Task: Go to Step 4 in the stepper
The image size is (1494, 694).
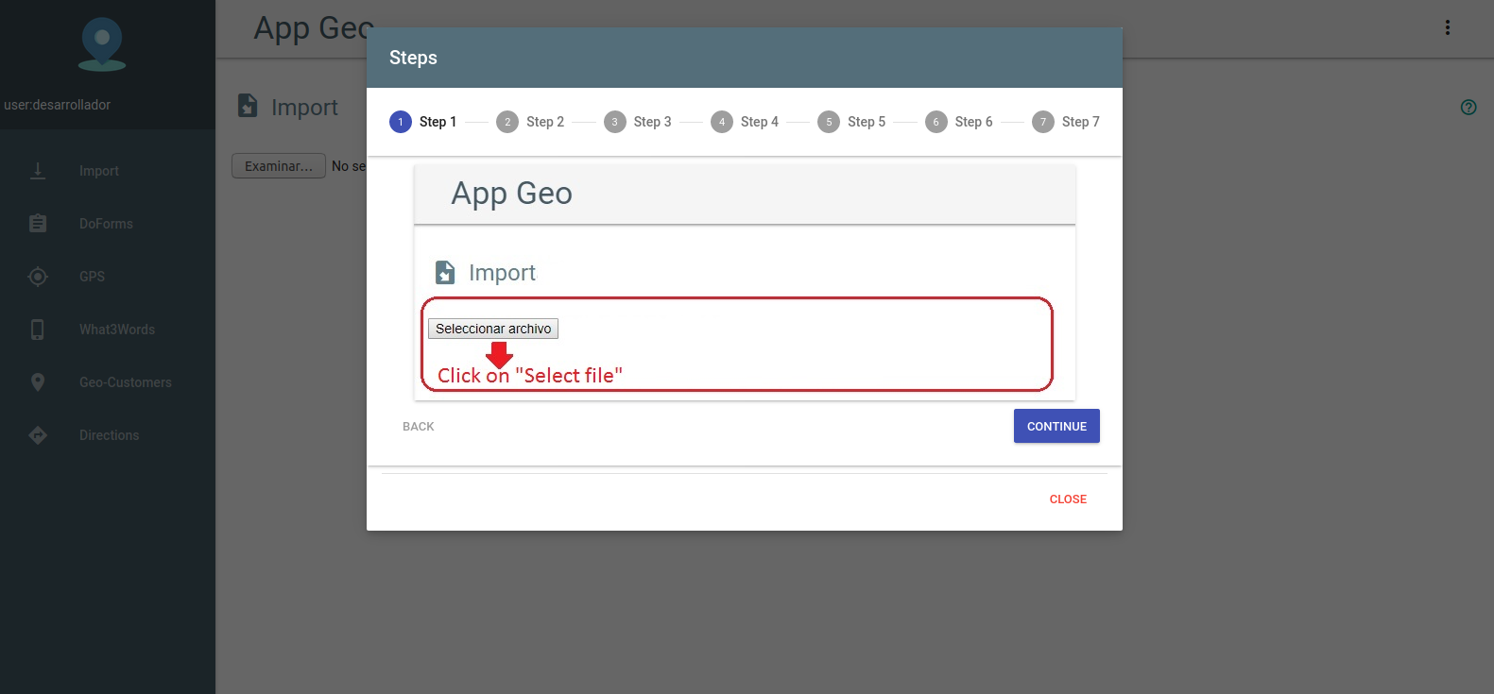Action: (x=745, y=122)
